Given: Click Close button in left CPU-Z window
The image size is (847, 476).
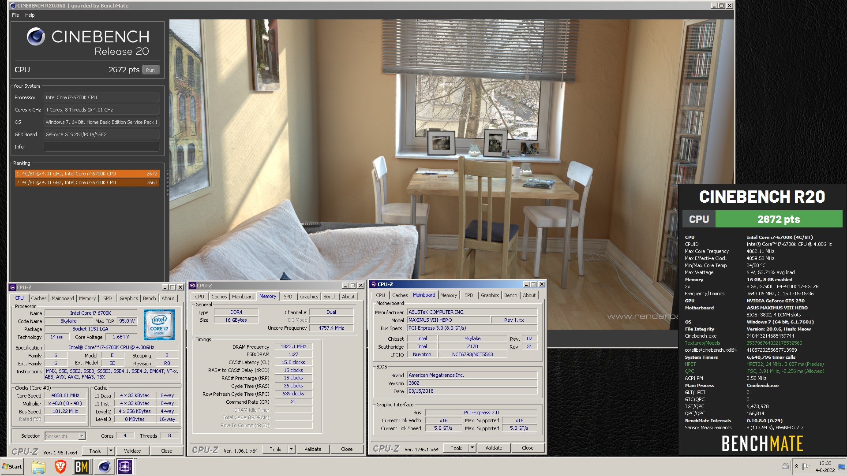Looking at the screenshot, I should coord(166,451).
